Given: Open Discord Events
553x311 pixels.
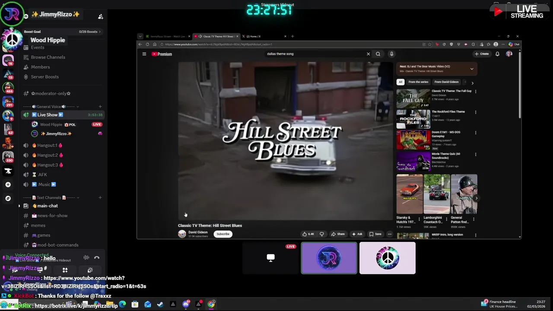Looking at the screenshot, I should pyautogui.click(x=38, y=48).
